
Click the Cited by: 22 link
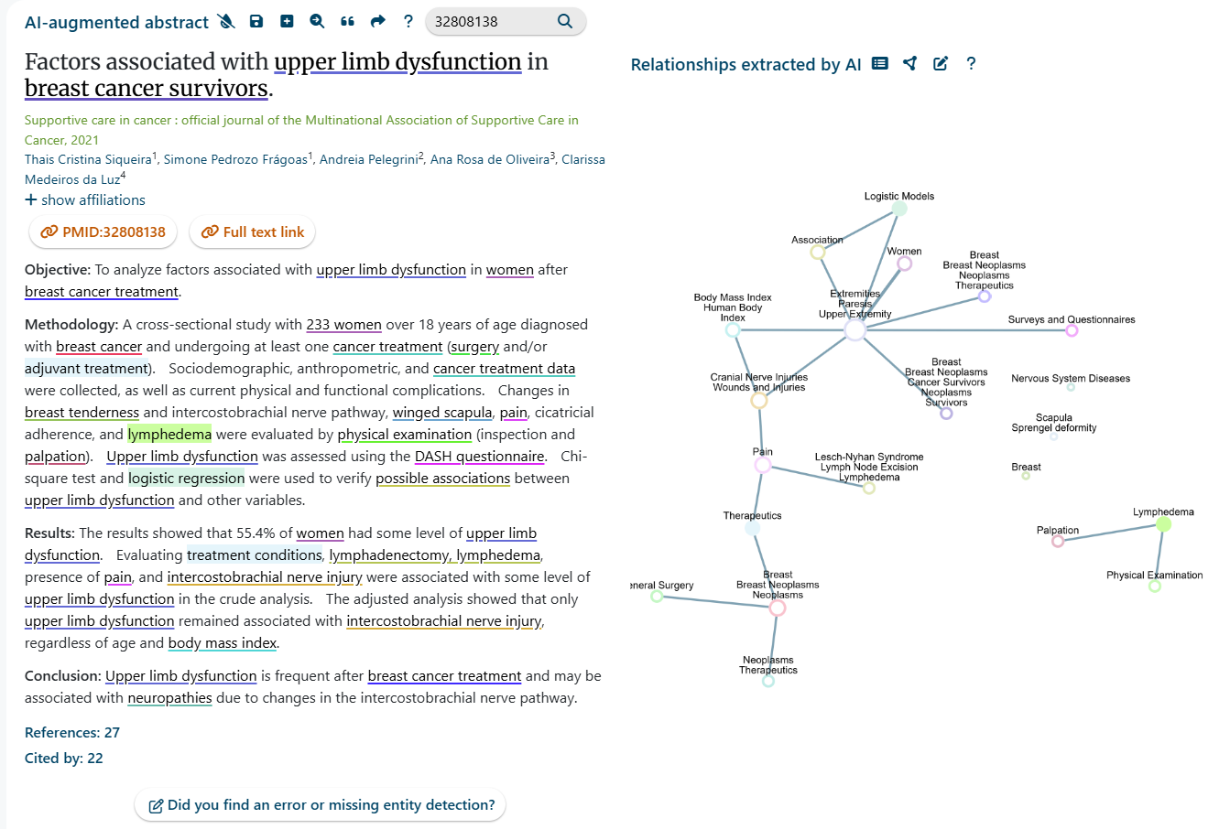click(64, 758)
